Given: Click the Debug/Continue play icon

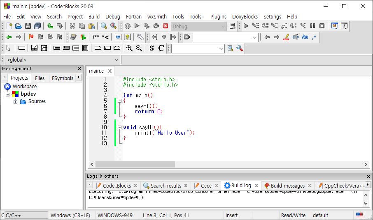Looking at the screenshot, I should tap(246, 26).
